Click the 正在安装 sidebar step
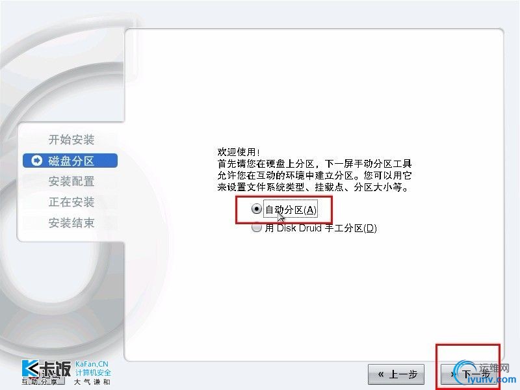 [x=71, y=202]
